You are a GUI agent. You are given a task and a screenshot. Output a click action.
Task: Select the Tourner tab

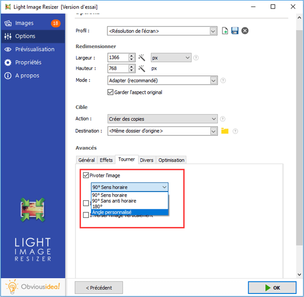[127, 159]
